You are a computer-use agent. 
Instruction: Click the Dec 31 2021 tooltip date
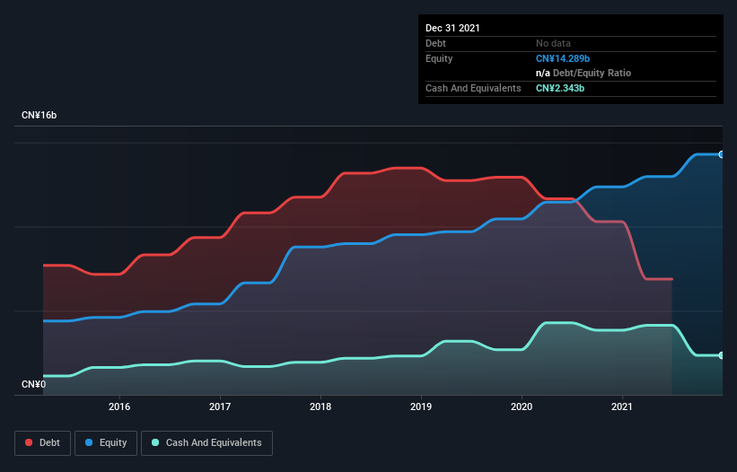pos(452,28)
